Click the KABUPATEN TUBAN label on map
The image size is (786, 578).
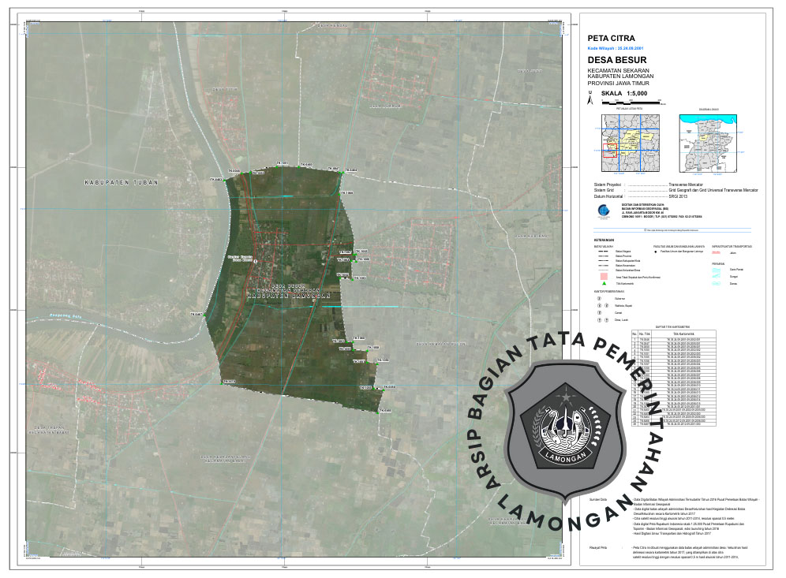coord(122,182)
